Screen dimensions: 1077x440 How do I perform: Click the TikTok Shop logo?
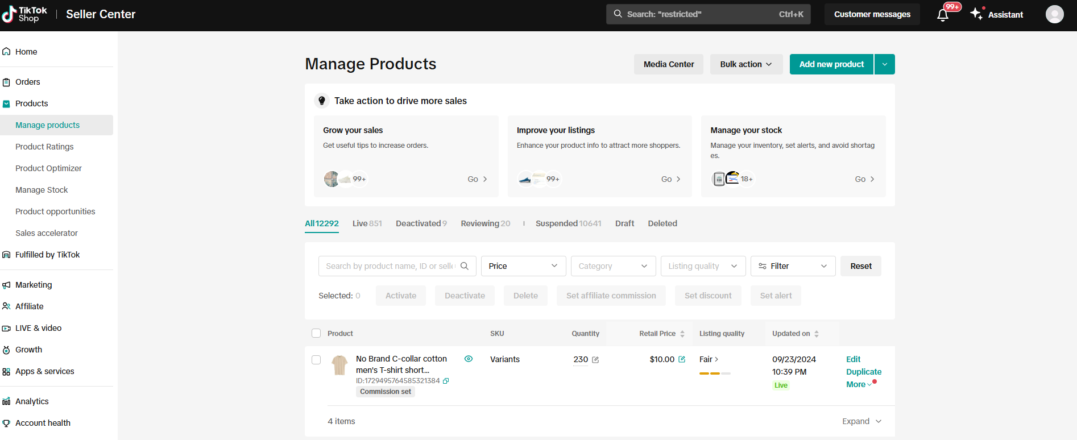click(x=24, y=14)
